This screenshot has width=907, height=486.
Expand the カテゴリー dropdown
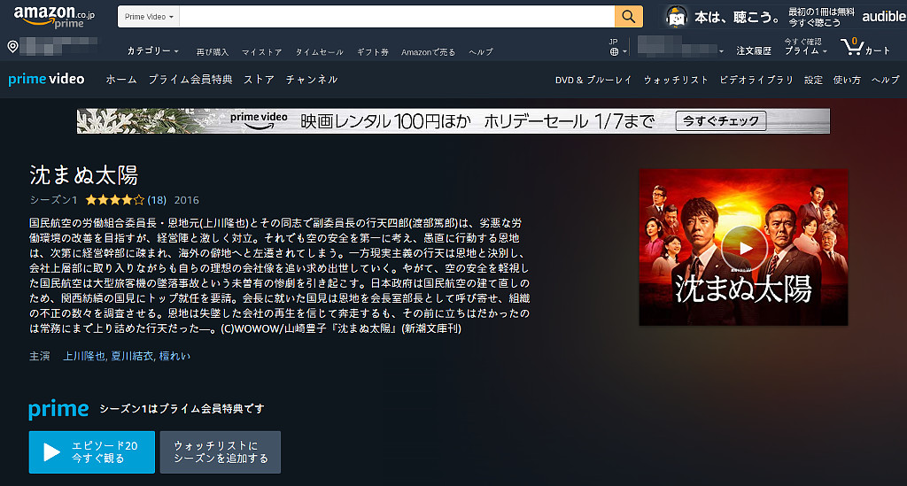pyautogui.click(x=152, y=50)
